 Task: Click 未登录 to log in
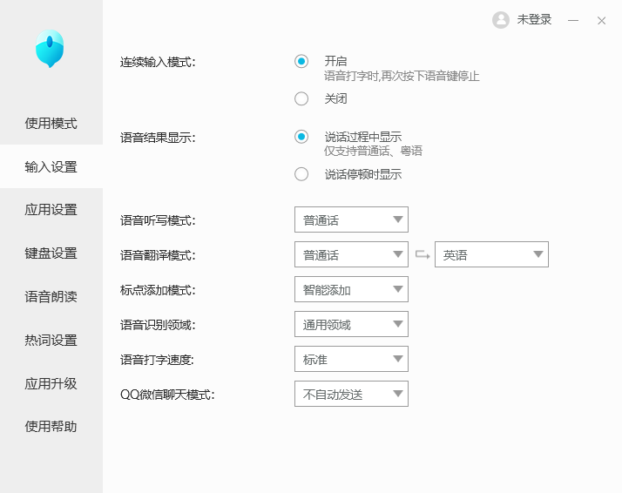click(534, 20)
